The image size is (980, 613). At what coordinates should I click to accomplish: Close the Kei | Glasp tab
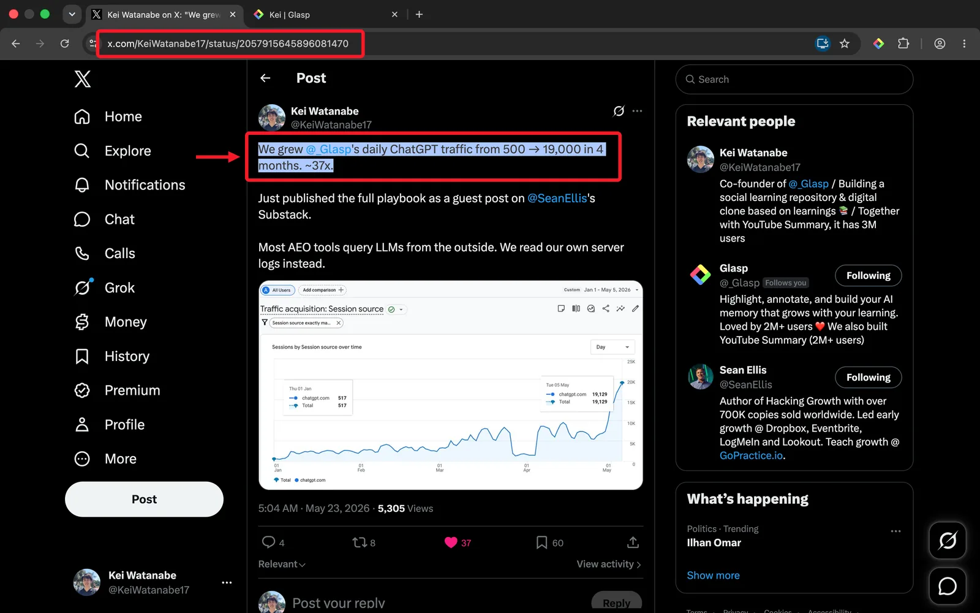click(x=394, y=14)
